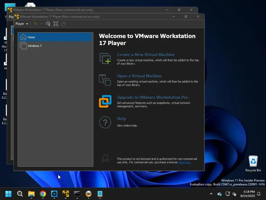Click the OneDrive cloud tray icon
The height and width of the screenshot is (200, 266).
click(220, 194)
